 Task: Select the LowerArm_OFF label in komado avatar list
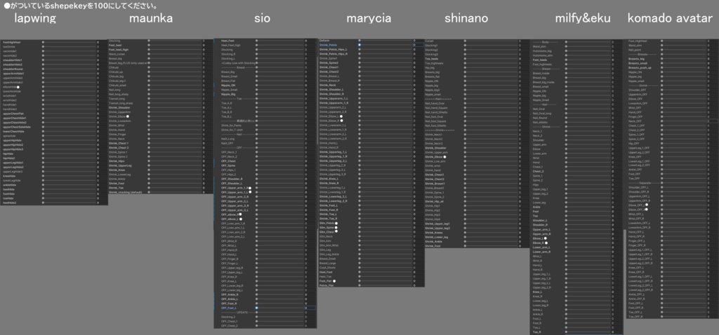click(638, 103)
